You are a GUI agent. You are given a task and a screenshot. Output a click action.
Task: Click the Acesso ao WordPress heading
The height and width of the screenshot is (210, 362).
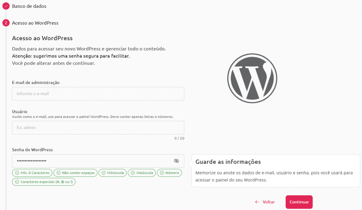tap(42, 38)
